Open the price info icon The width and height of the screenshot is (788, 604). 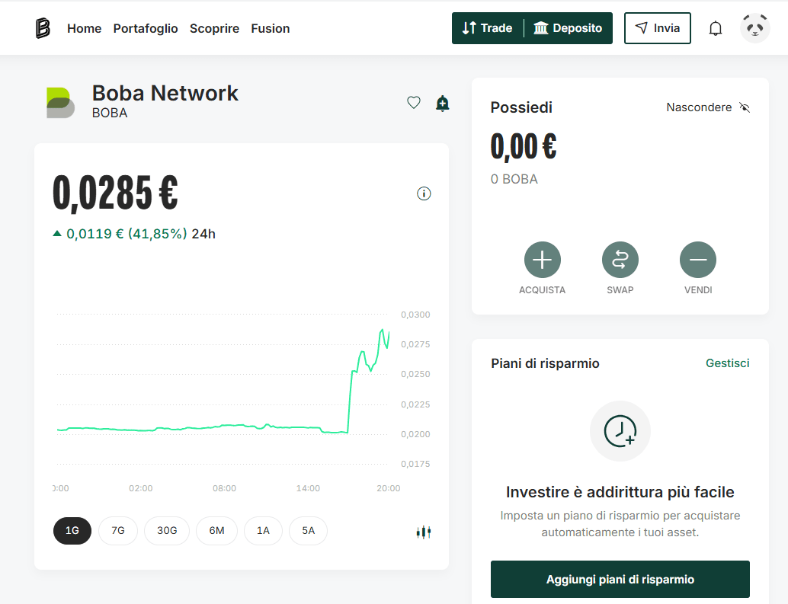pyautogui.click(x=424, y=193)
